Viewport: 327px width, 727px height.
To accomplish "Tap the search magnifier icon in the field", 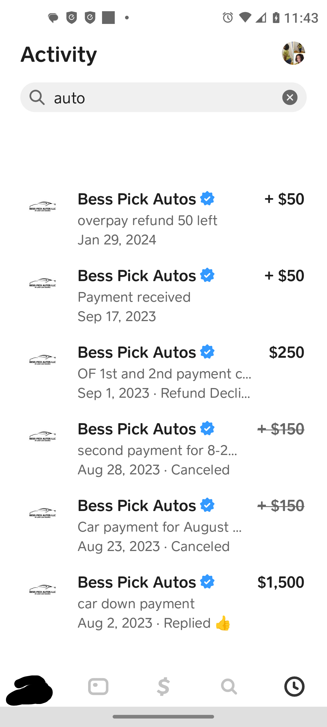I will pyautogui.click(x=37, y=98).
